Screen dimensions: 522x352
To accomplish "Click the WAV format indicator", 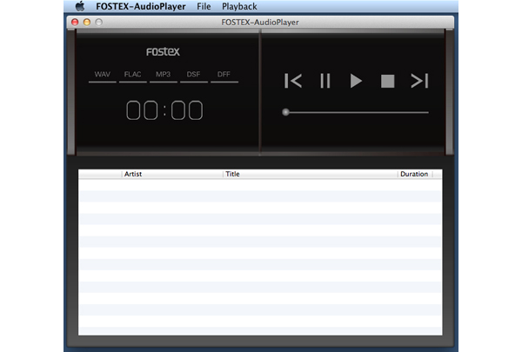I will click(102, 76).
